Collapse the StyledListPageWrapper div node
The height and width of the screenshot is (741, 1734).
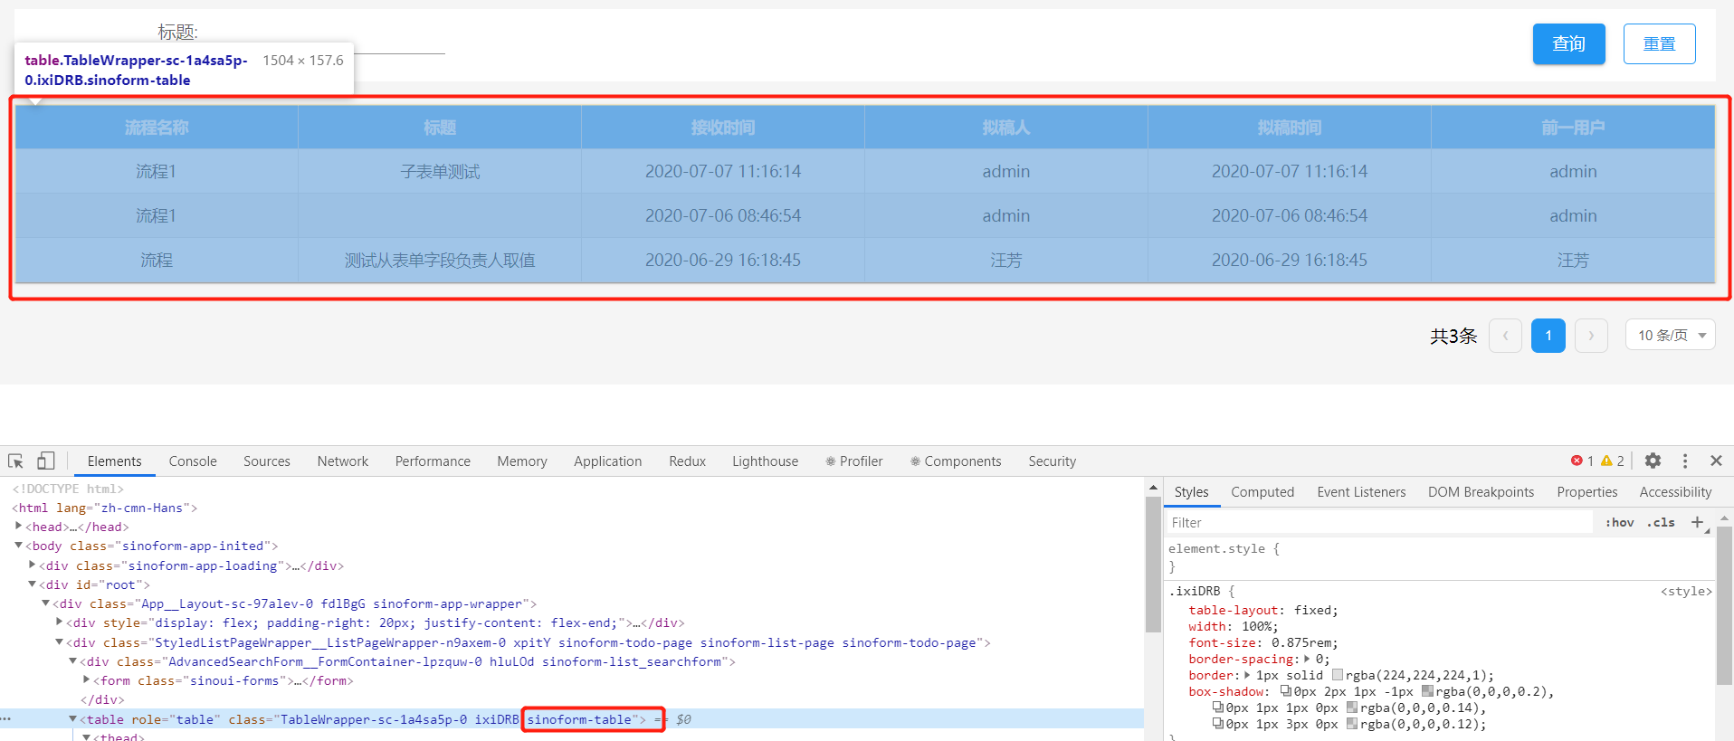tap(59, 642)
